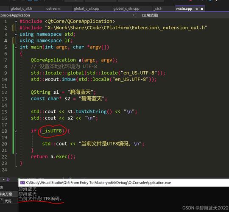Image resolution: width=229 pixels, height=212 pixels.
Task: Open the ostream tab
Action: click(53, 8)
